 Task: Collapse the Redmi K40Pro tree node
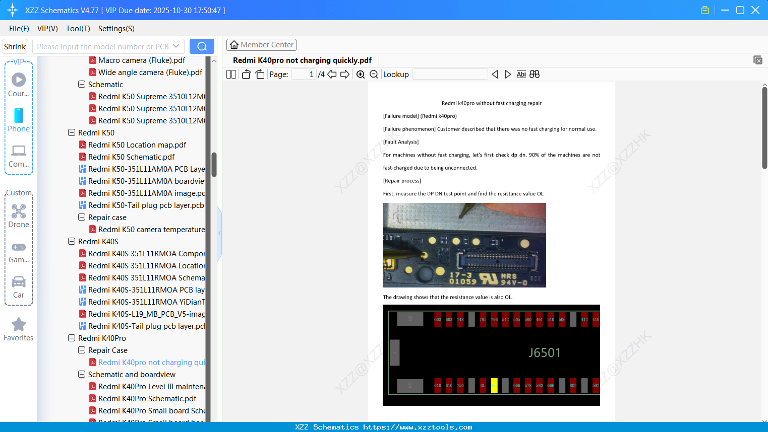[x=72, y=338]
